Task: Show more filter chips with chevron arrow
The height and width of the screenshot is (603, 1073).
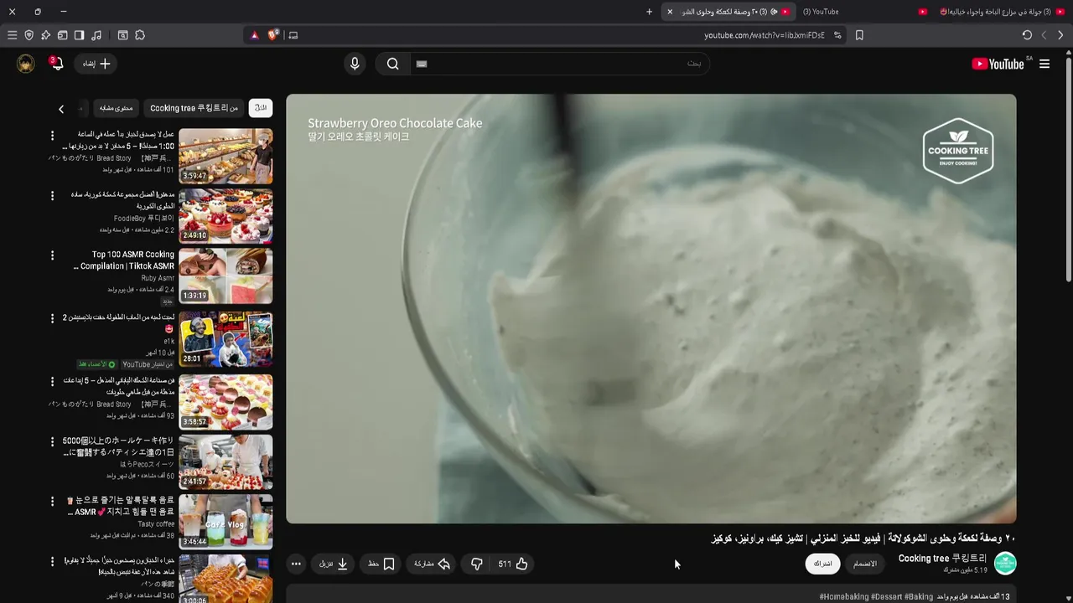Action: (61, 109)
